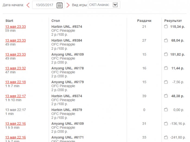Click result value -241,80 р.
Viewport: 190px width, 142px height.
[178, 137]
